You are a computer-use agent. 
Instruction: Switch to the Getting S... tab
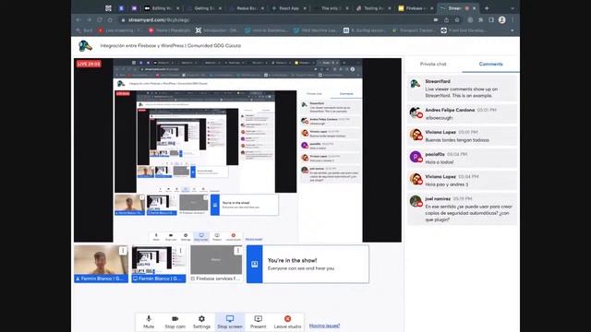204,8
